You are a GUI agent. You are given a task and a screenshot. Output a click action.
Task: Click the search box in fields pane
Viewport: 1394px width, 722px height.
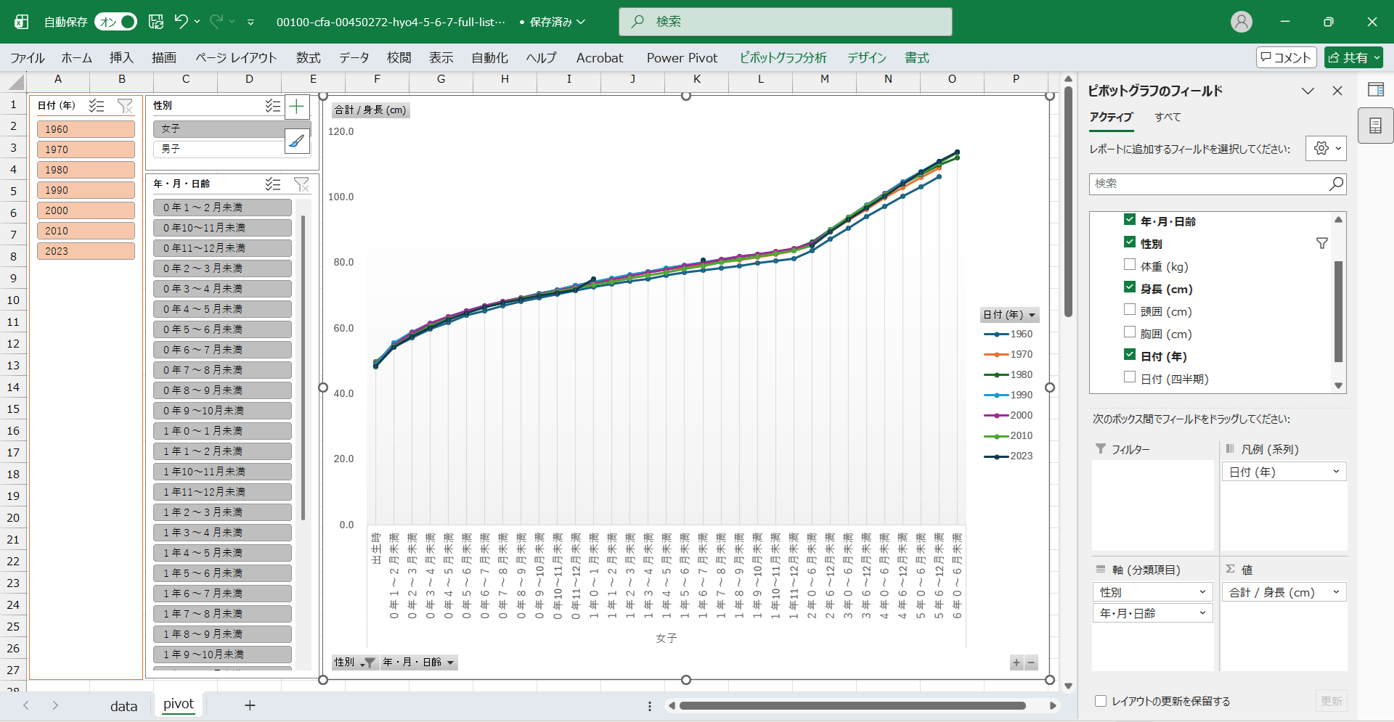(1209, 184)
